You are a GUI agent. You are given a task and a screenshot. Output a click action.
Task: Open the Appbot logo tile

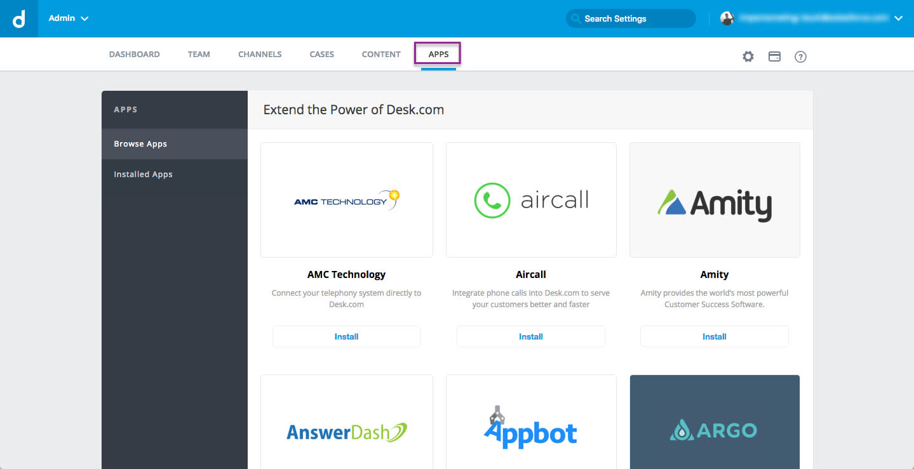point(531,421)
